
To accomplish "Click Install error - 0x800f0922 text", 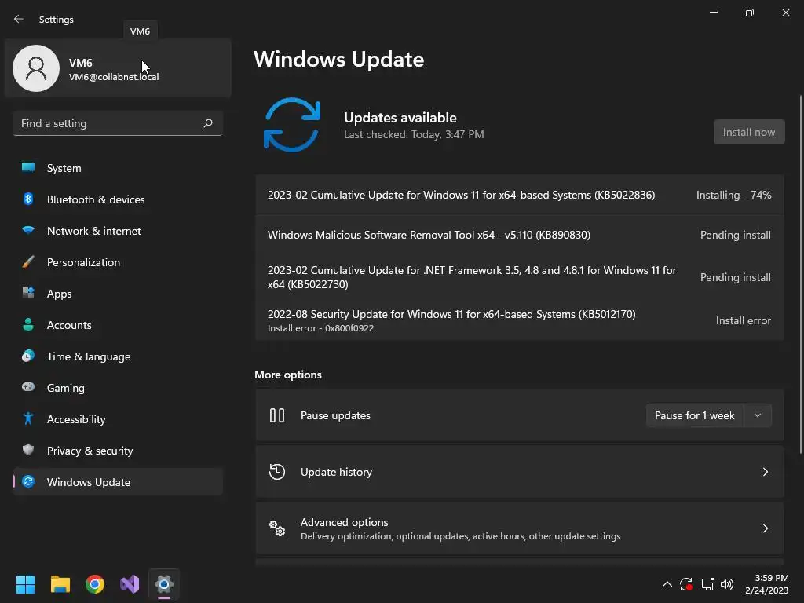I will tap(320, 328).
